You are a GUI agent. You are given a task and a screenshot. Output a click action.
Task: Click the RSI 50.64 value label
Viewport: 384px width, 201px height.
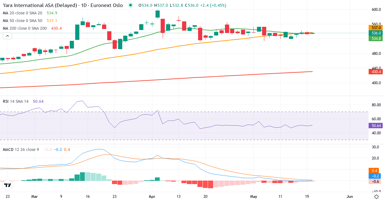376,125
